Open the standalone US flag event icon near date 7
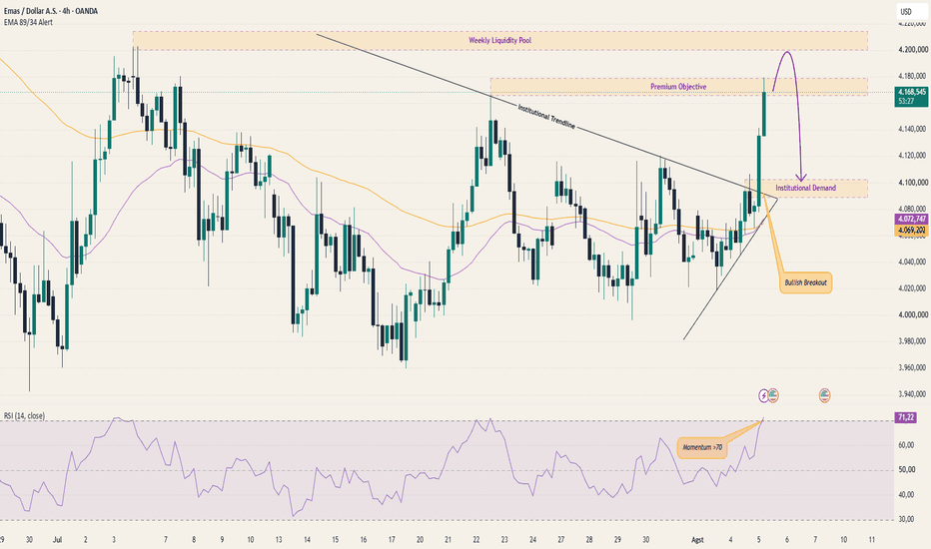The image size is (931, 549). (825, 395)
